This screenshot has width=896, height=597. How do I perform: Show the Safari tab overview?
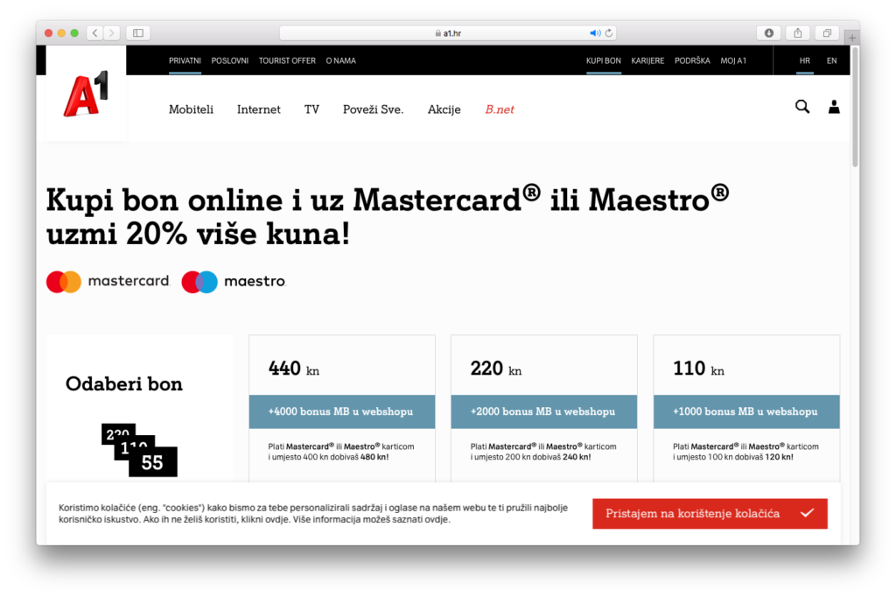[826, 33]
